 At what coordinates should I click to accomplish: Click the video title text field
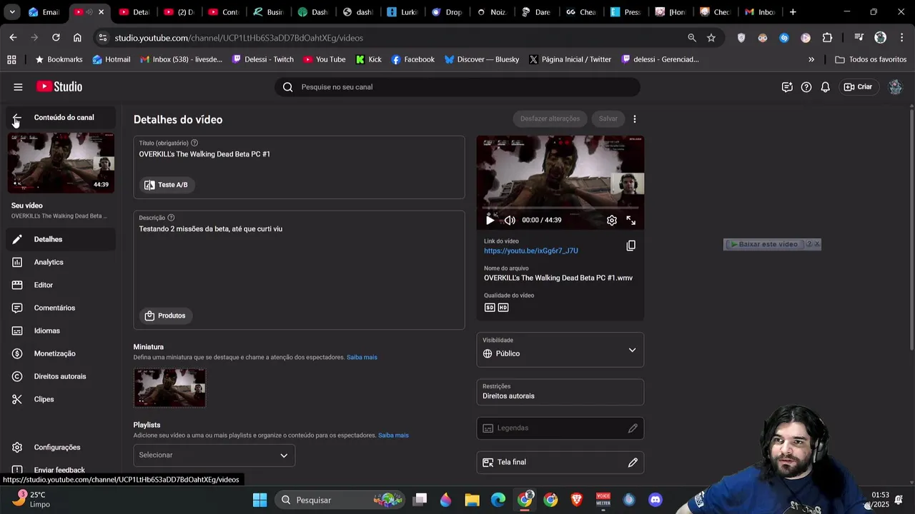tap(299, 154)
